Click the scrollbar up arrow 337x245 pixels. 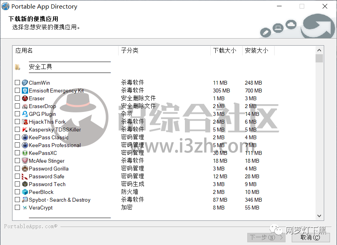pos(319,50)
